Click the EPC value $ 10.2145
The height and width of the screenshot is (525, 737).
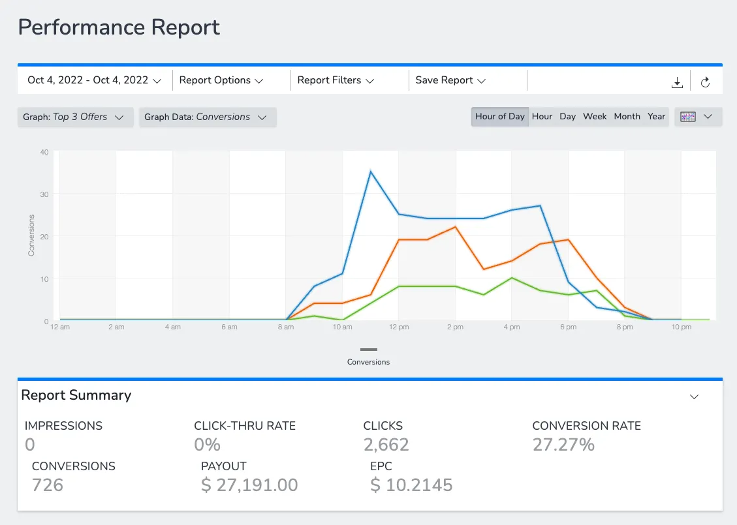tap(411, 485)
